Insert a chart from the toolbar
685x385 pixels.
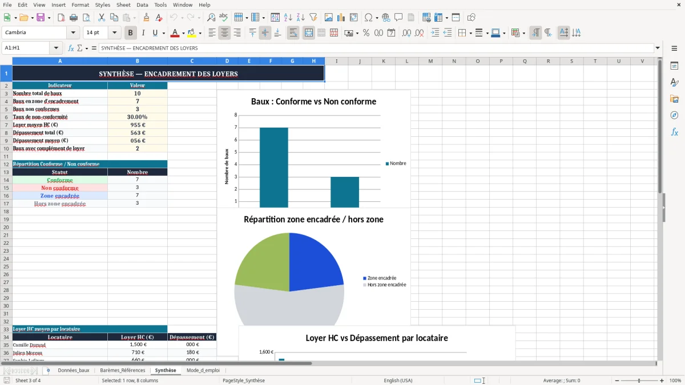point(341,18)
